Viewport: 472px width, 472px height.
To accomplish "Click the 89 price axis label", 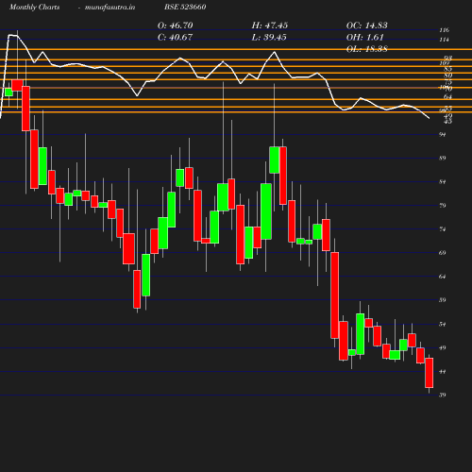I will [443, 158].
